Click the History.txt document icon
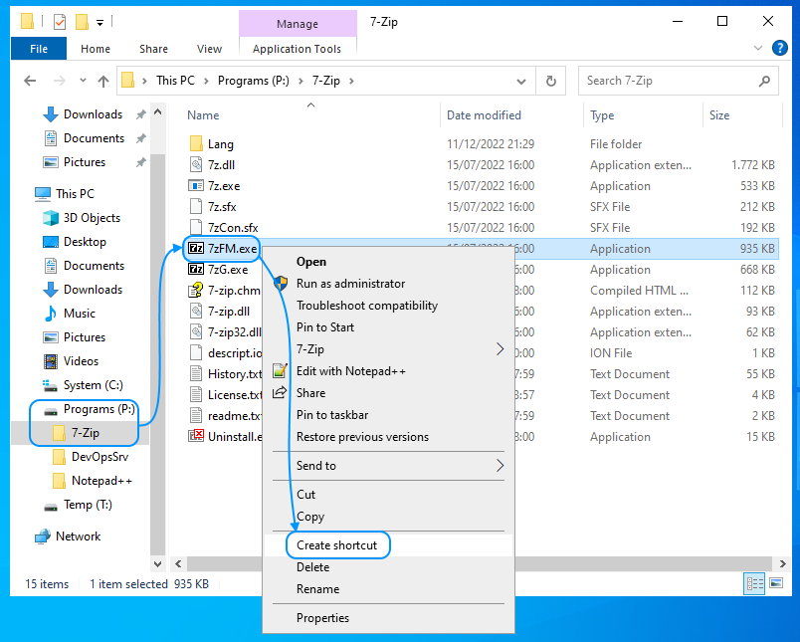 [196, 374]
